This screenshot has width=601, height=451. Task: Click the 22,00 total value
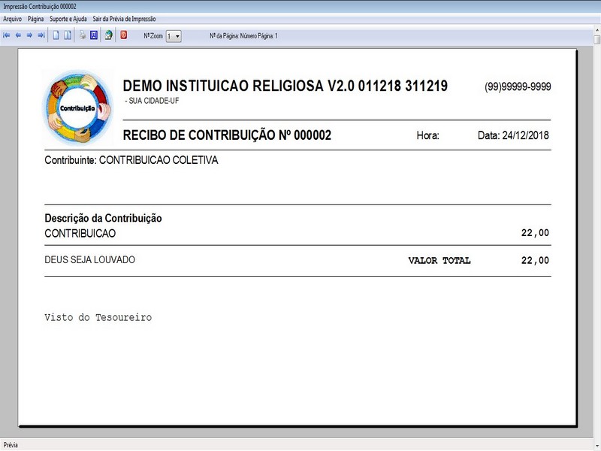(535, 260)
